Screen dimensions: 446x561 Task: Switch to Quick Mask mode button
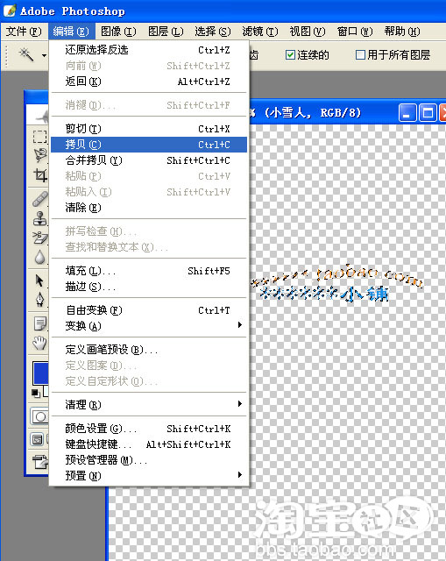pyautogui.click(x=40, y=416)
